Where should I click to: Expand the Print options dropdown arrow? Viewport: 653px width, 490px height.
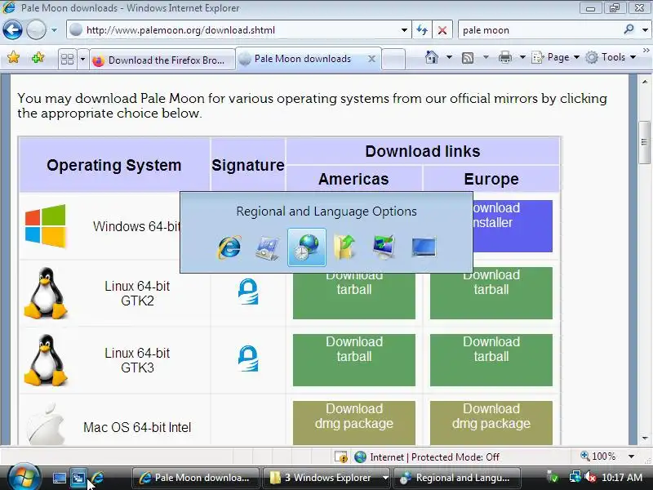coord(522,57)
